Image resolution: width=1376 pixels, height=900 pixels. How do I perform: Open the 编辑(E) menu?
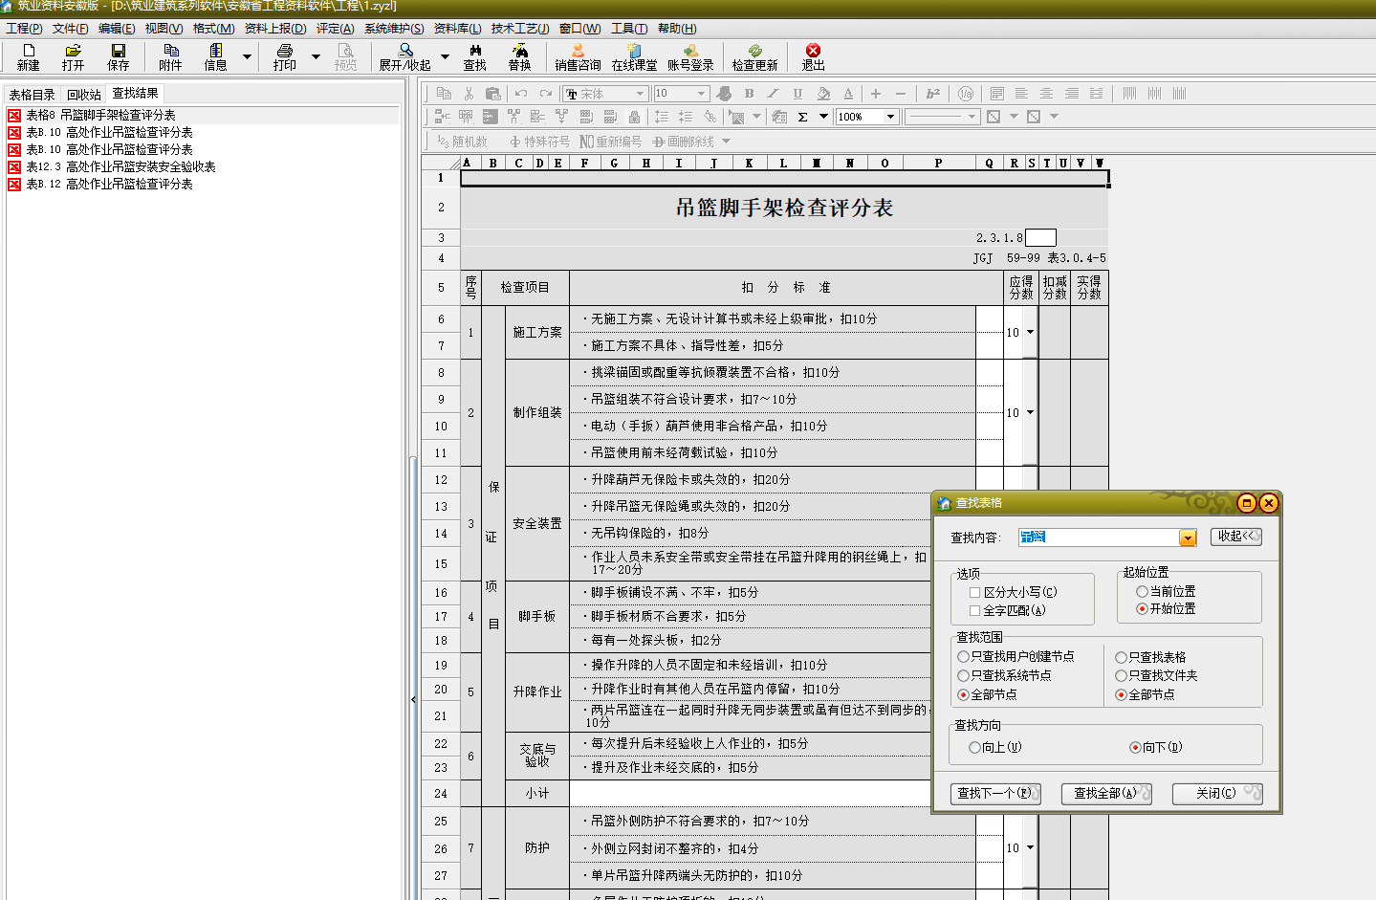tap(117, 29)
